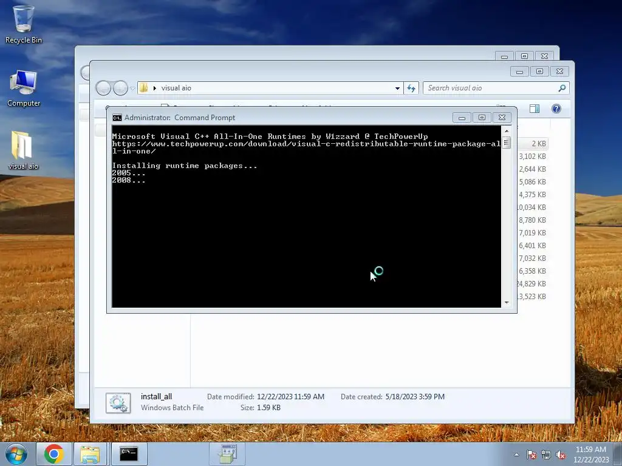
Task: Click the muted volume tray icon
Action: click(x=561, y=454)
